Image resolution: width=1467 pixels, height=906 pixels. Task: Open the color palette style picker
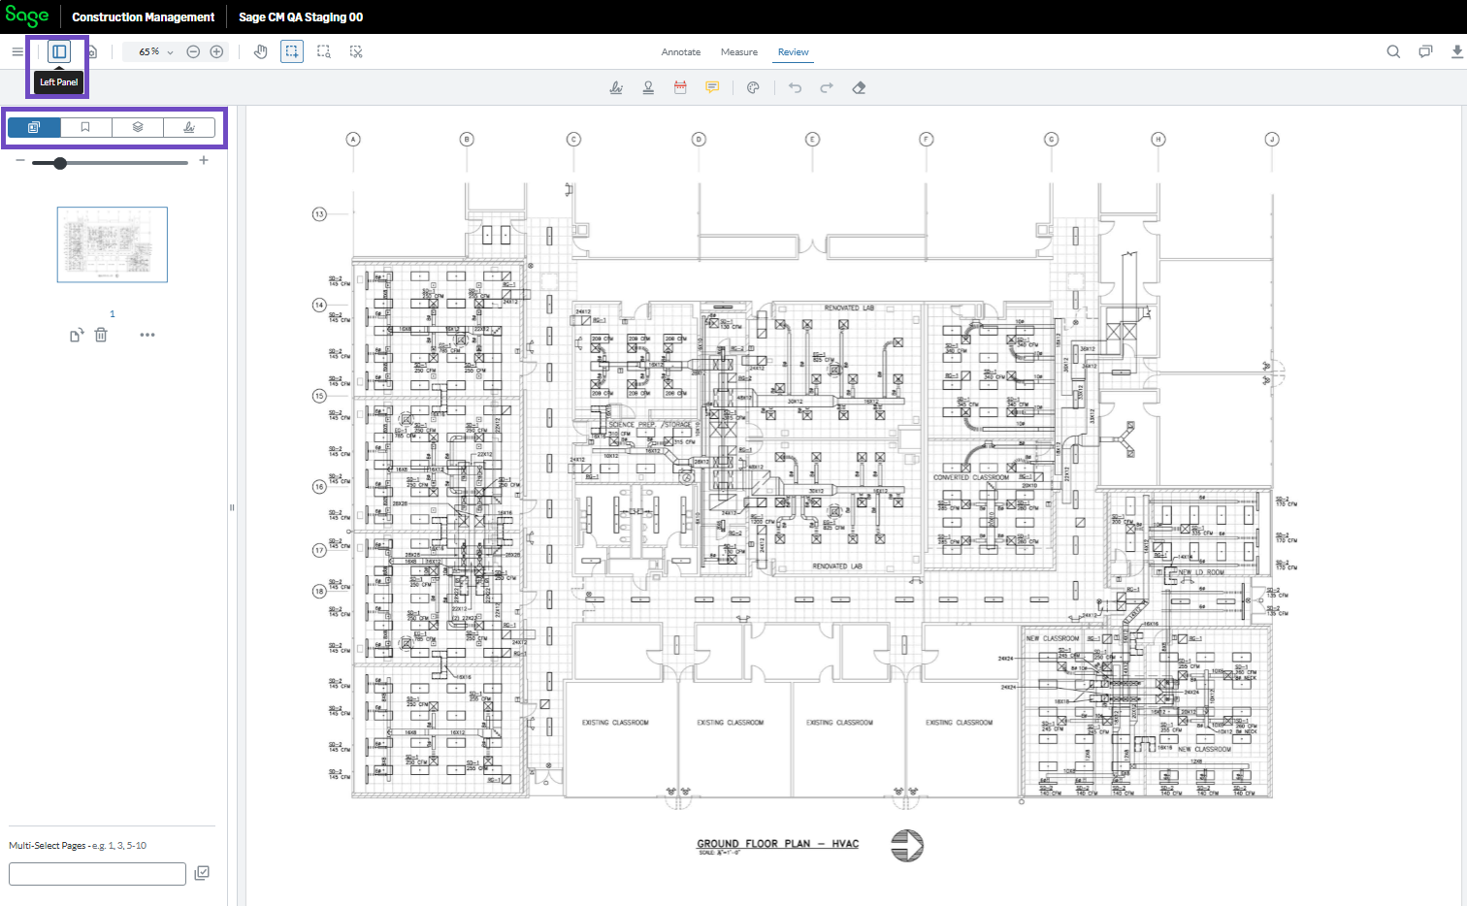(x=753, y=87)
